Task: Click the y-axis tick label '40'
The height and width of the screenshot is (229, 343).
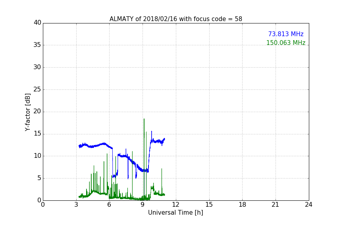Action: point(37,23)
